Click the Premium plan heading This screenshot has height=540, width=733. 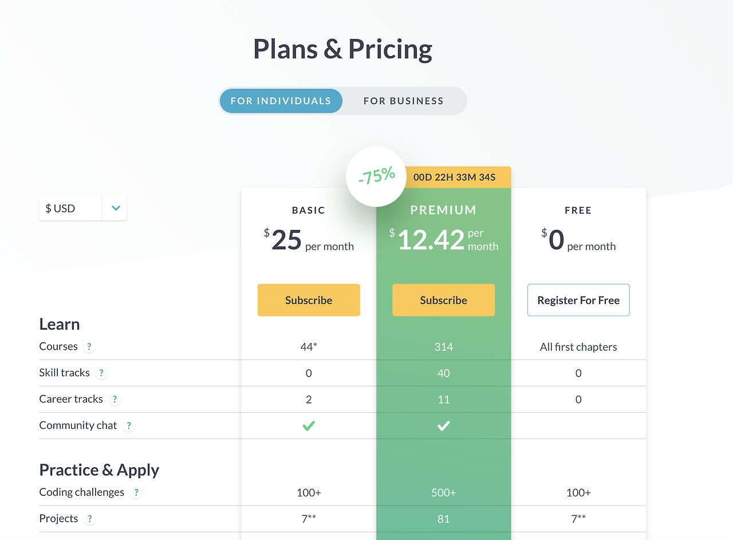pyautogui.click(x=443, y=210)
